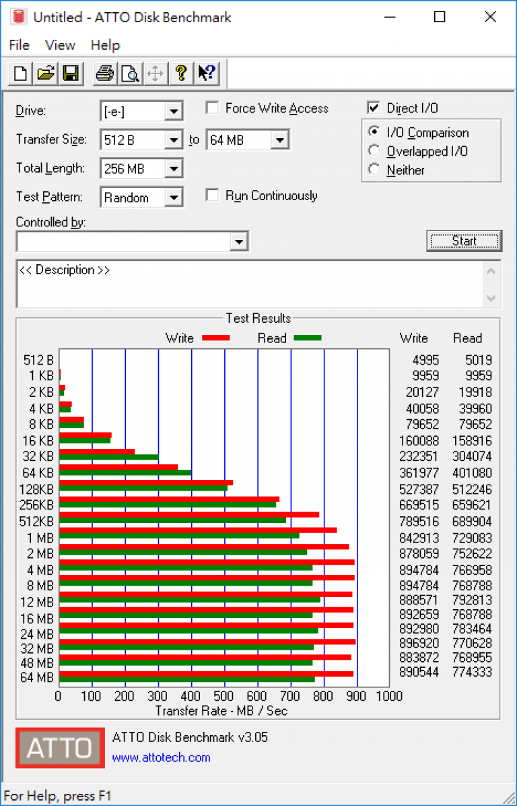Image resolution: width=517 pixels, height=806 pixels.
Task: Click the yellow question mark About icon
Action: tap(180, 73)
